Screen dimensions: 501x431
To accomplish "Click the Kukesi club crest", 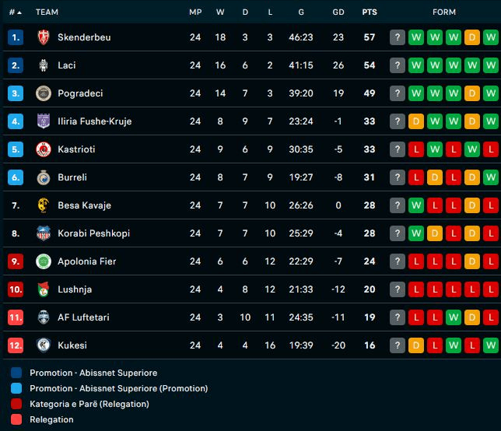I will [44, 345].
